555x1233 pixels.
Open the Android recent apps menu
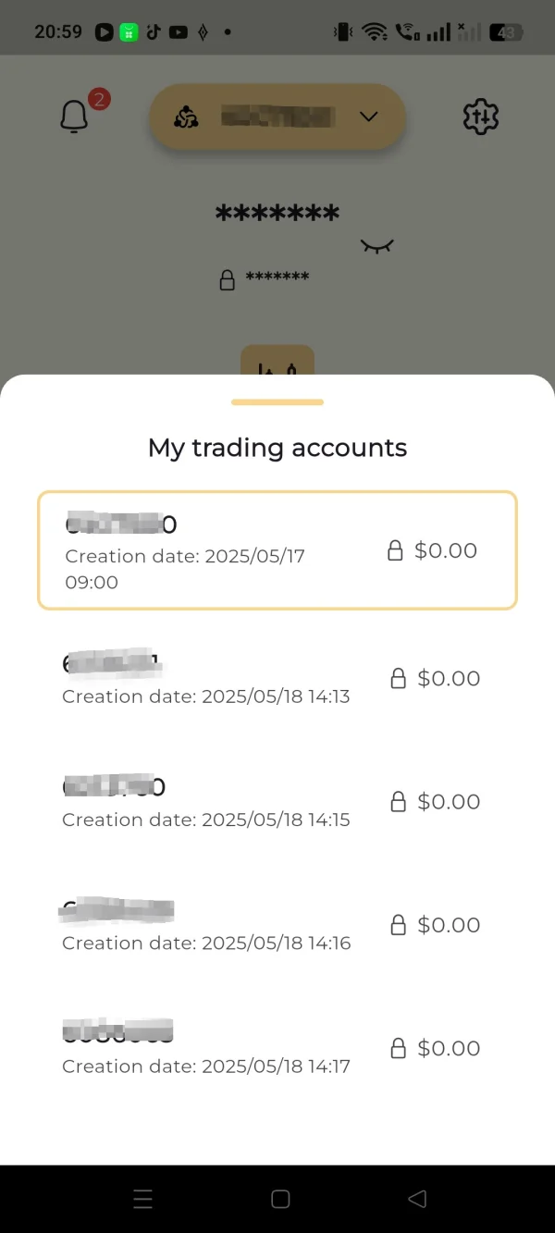142,1200
